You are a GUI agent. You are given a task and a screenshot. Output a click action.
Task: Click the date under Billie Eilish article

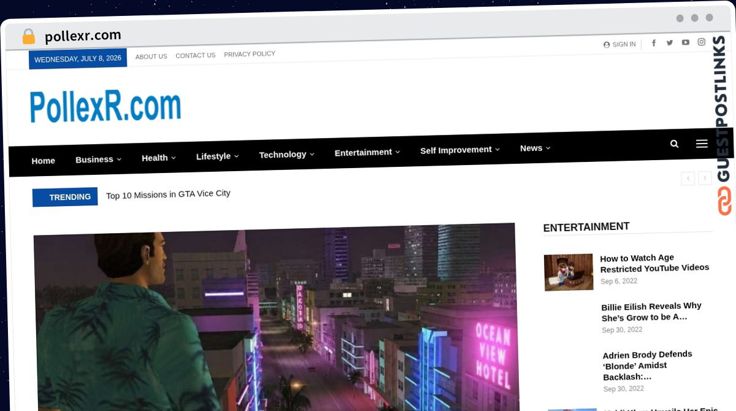pos(622,330)
